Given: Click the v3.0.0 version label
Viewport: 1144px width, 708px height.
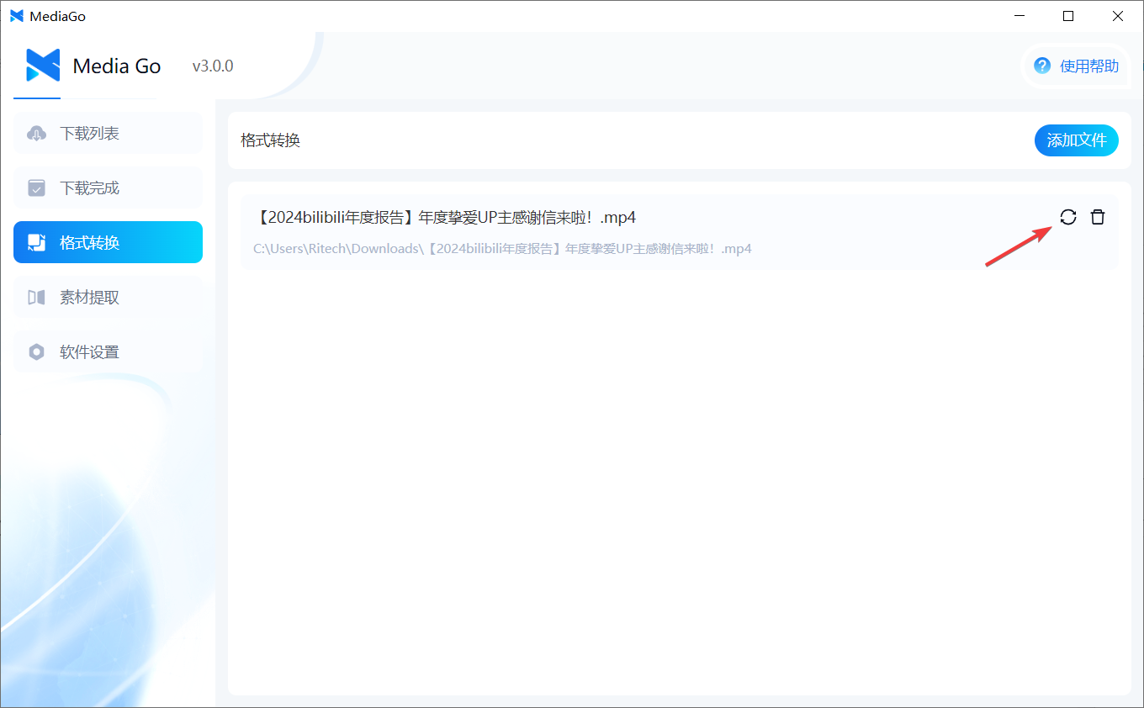Looking at the screenshot, I should (x=213, y=66).
